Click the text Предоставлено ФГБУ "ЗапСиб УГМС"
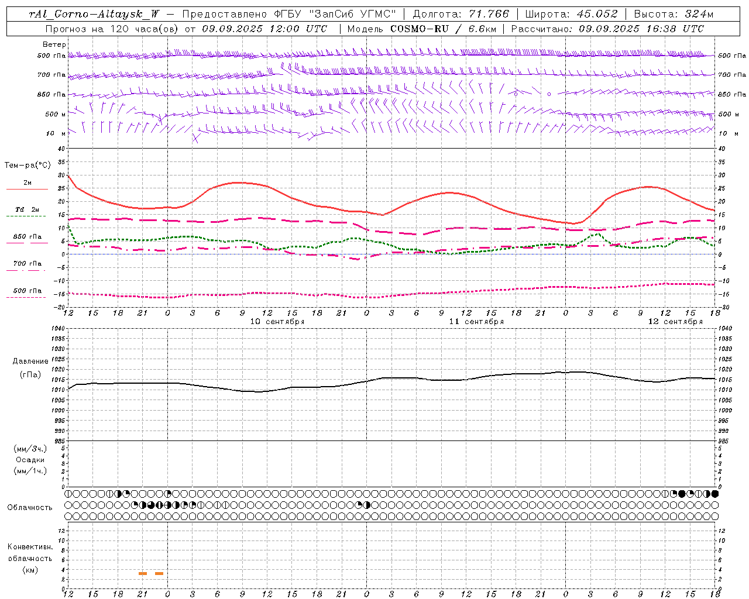 point(289,14)
